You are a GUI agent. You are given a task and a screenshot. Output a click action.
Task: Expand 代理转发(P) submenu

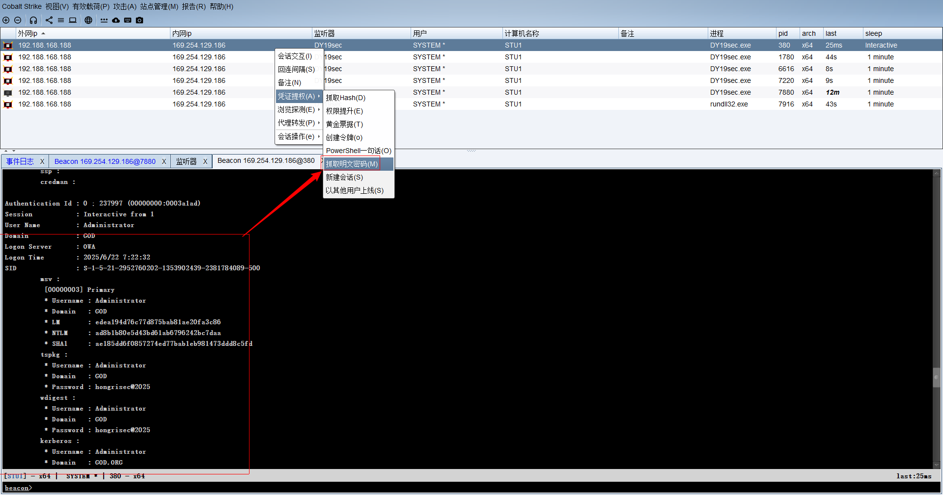pos(299,123)
